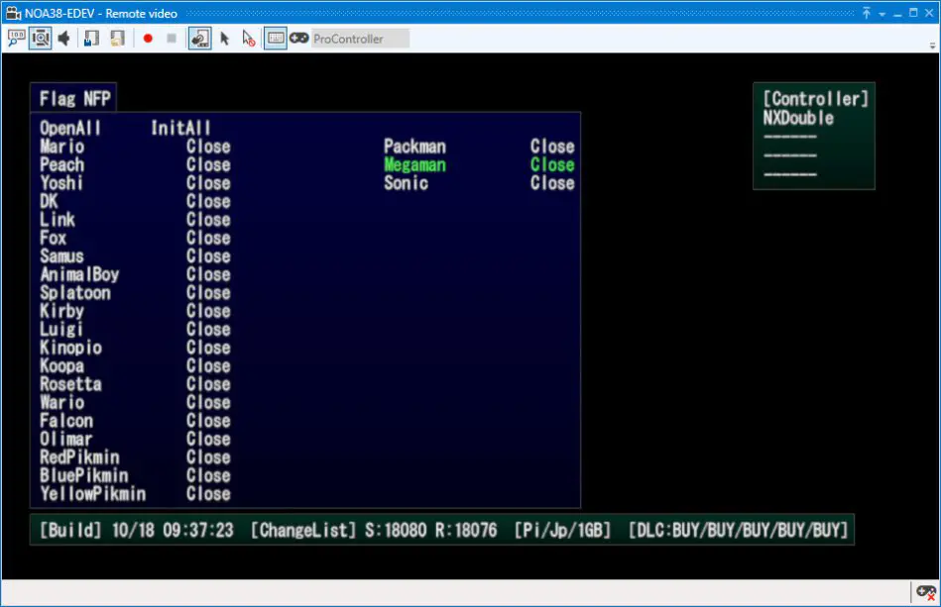This screenshot has height=607, width=941.
Task: Click the [Build] 10/18 09:37:23 text
Action: (x=136, y=530)
